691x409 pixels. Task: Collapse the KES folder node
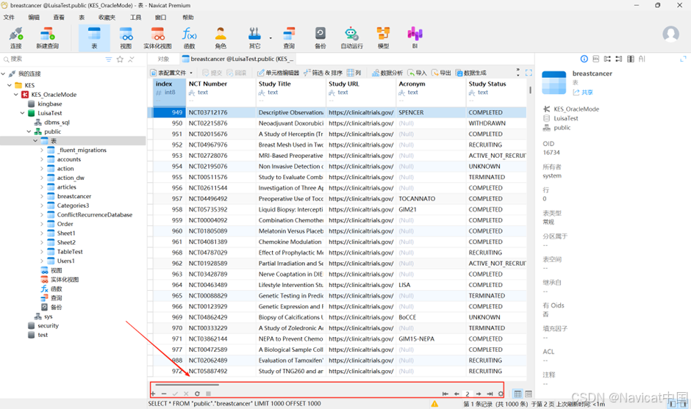[x=10, y=85]
